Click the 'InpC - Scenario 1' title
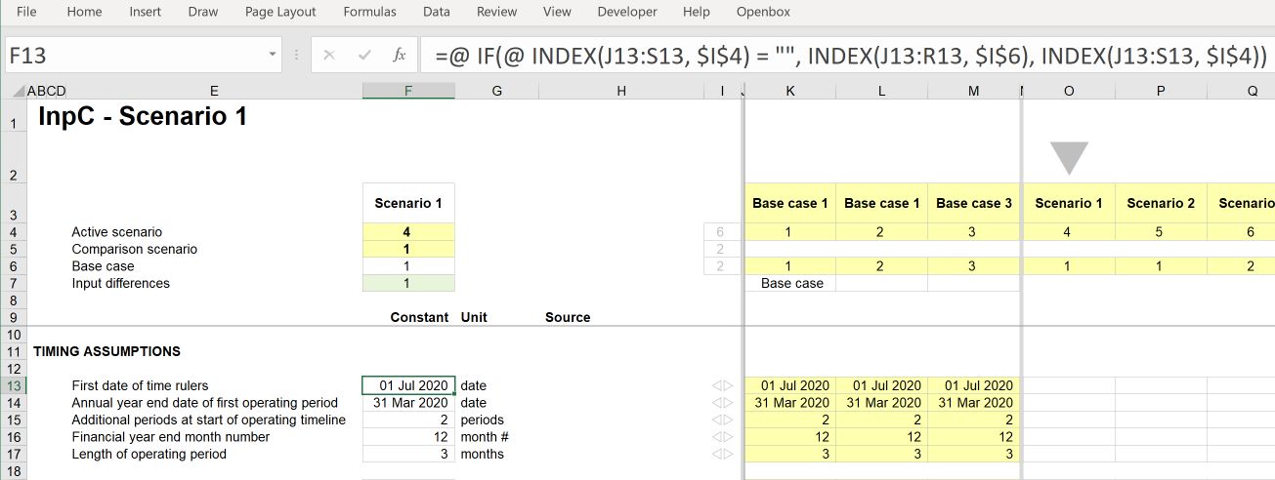 [142, 117]
